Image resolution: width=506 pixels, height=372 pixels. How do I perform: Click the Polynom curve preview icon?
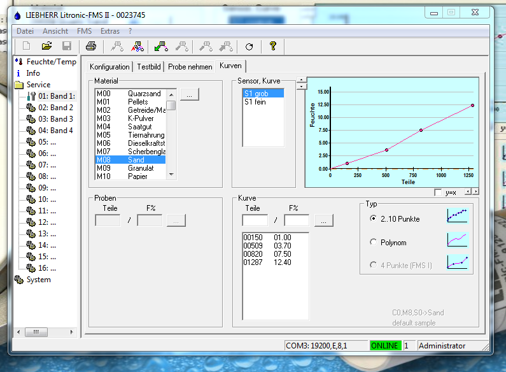coord(457,240)
